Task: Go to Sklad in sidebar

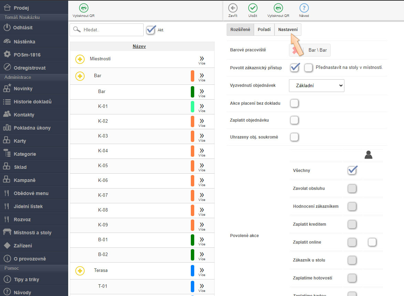Action: tap(20, 167)
